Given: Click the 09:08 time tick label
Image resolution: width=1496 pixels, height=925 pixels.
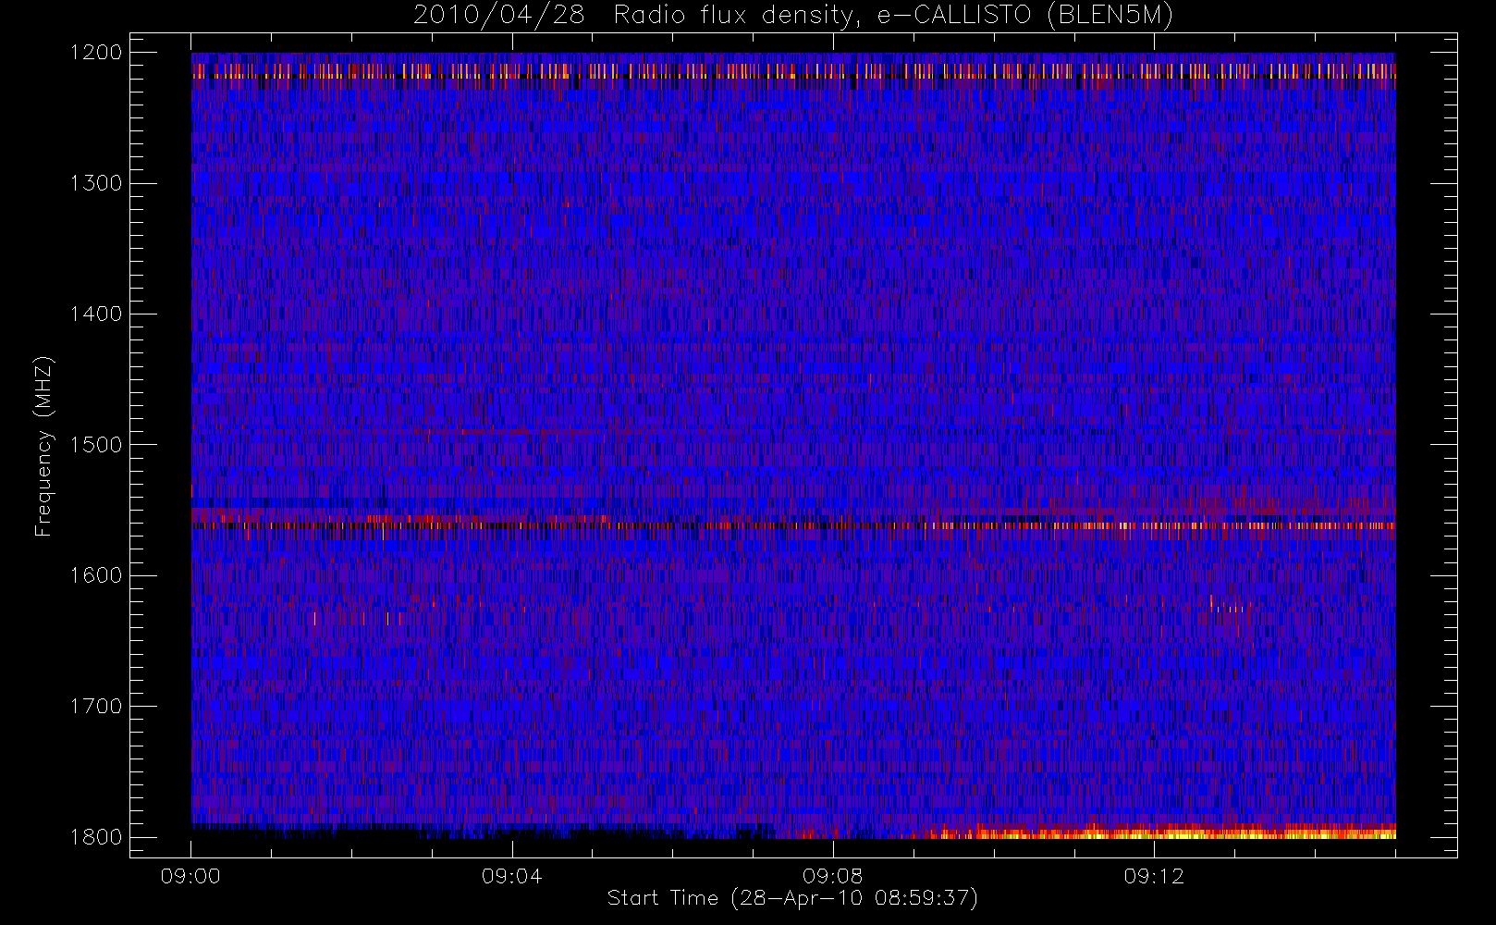Looking at the screenshot, I should pos(832,876).
